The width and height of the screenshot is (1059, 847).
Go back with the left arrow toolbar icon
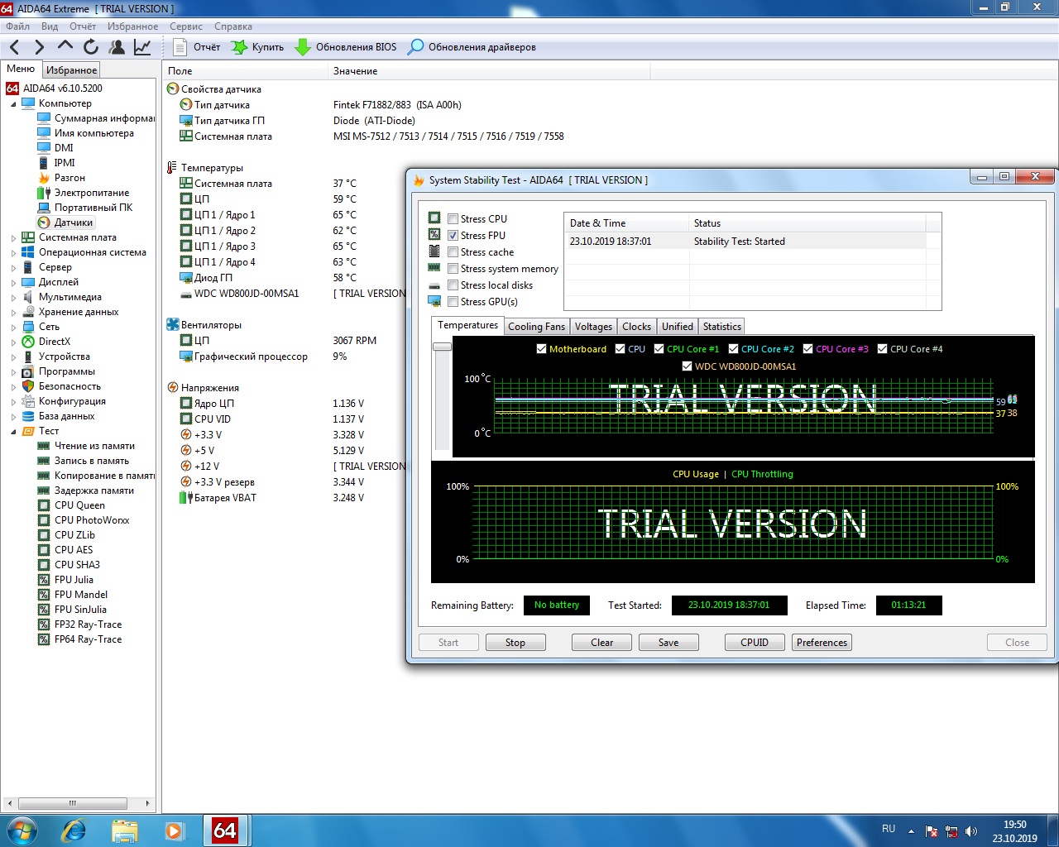(14, 47)
